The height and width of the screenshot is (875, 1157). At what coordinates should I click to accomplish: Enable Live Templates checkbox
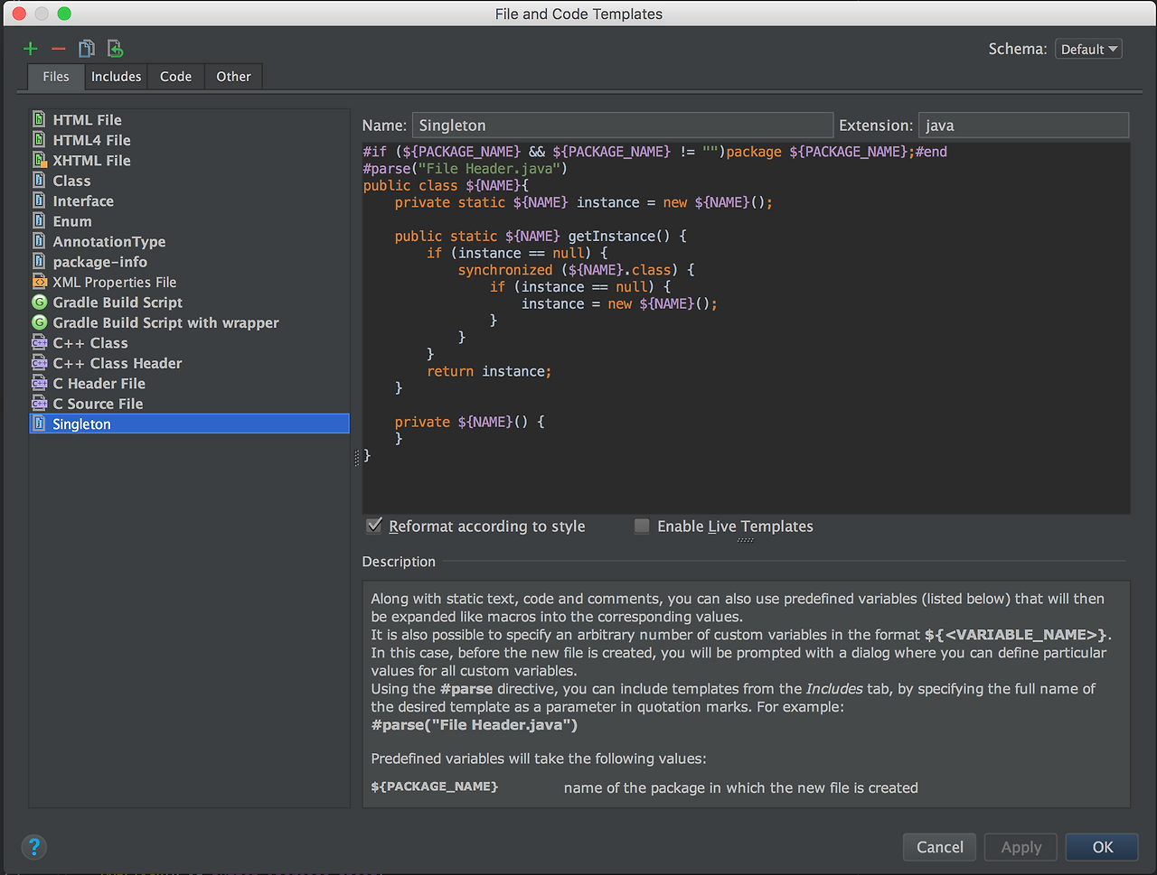pyautogui.click(x=642, y=526)
